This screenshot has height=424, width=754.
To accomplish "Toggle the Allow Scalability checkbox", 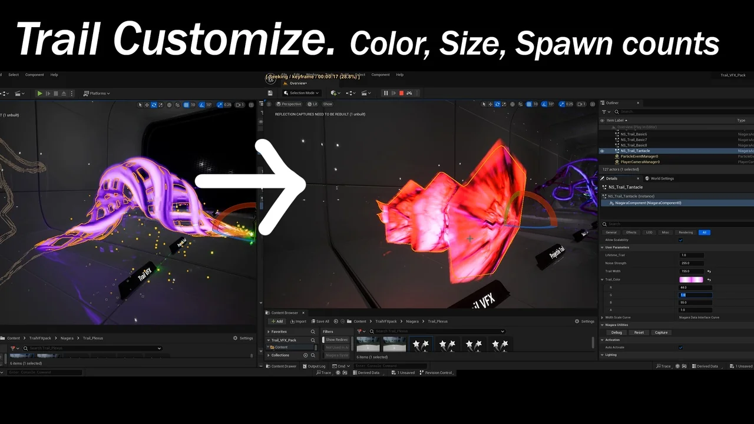I will pyautogui.click(x=681, y=240).
